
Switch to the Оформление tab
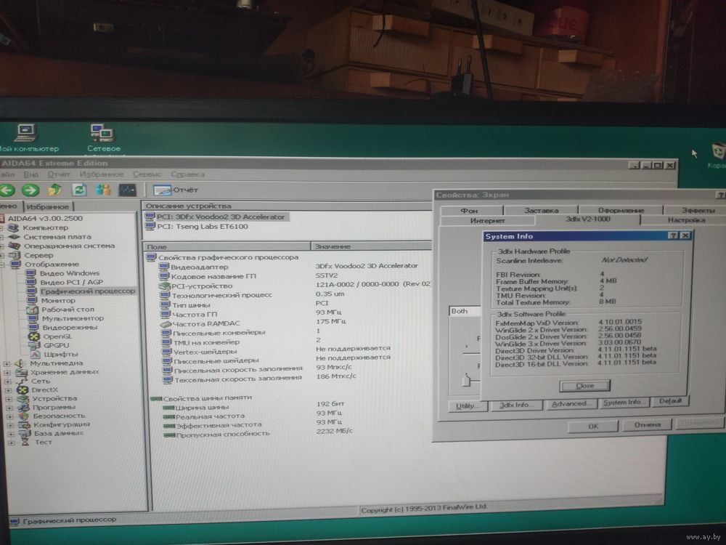621,211
